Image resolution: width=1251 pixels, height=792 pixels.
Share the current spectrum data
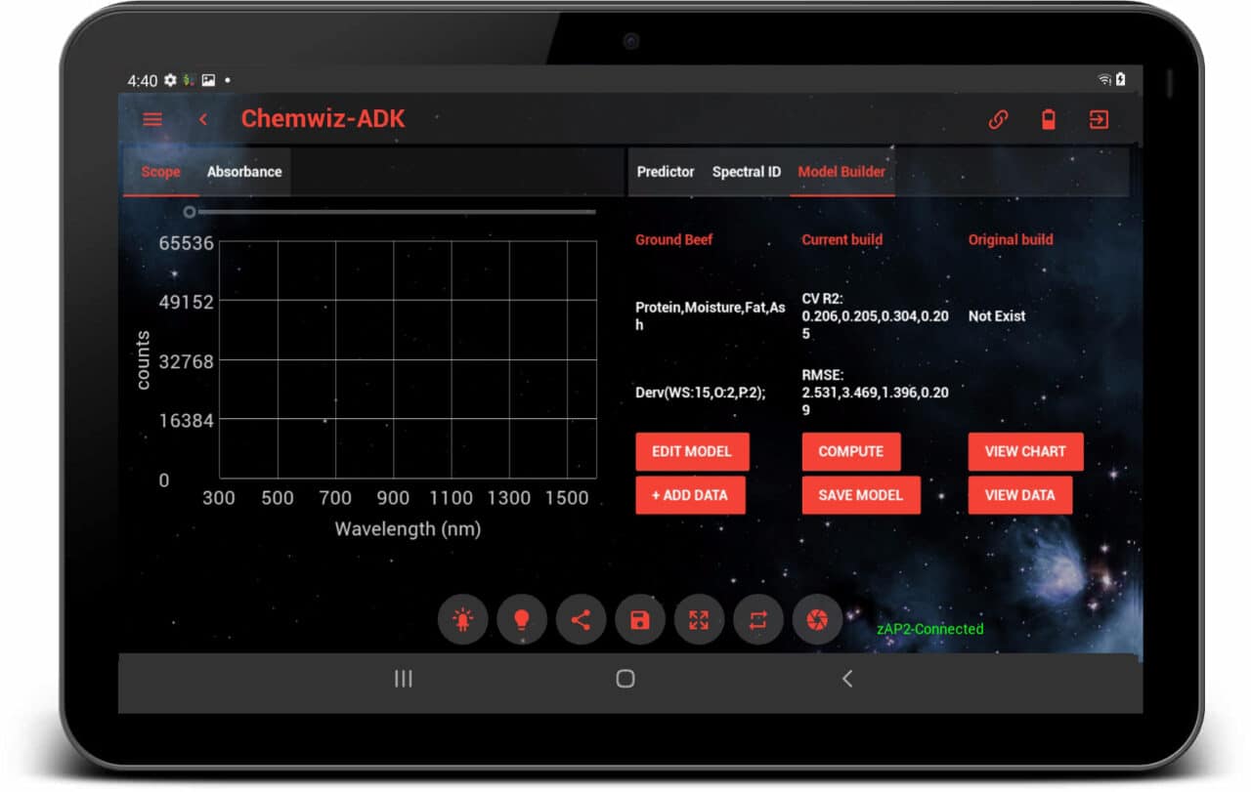click(581, 619)
